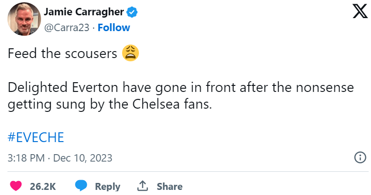Like the tweet with the heart icon

16,186
